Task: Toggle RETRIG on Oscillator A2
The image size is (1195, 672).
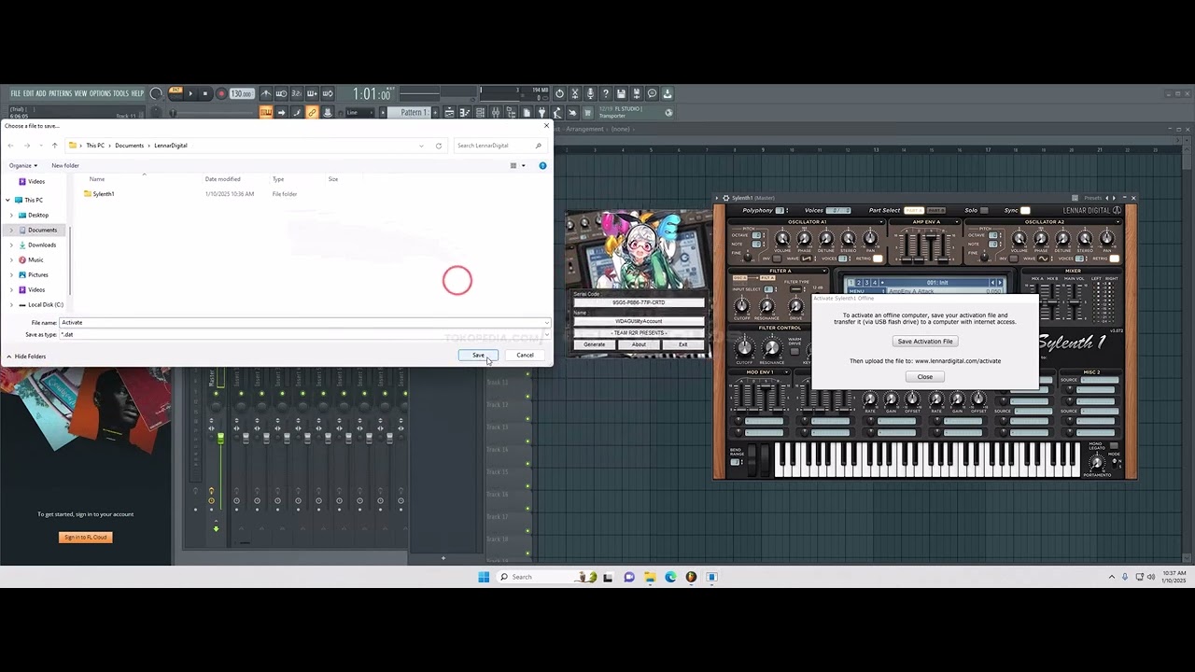Action: click(1115, 259)
